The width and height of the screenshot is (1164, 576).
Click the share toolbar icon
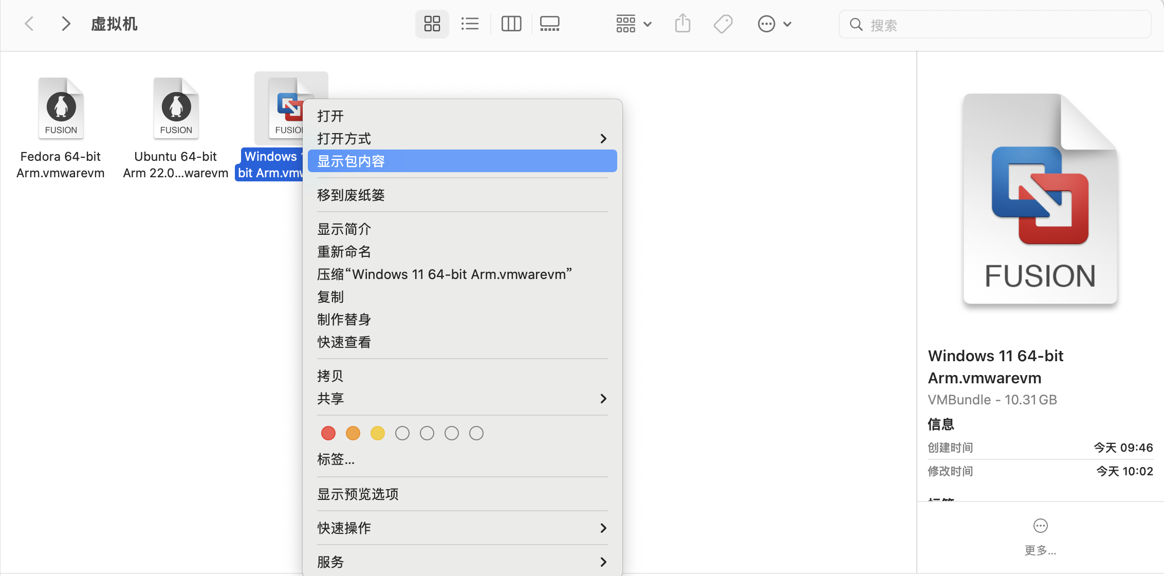coord(682,24)
